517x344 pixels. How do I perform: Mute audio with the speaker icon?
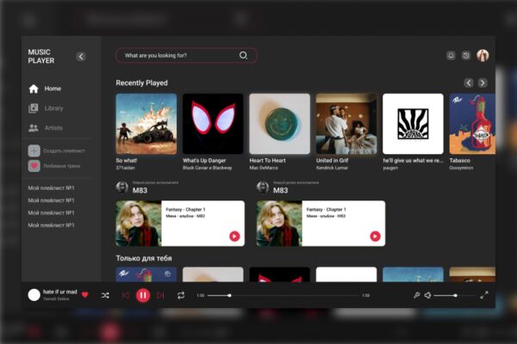coord(427,295)
